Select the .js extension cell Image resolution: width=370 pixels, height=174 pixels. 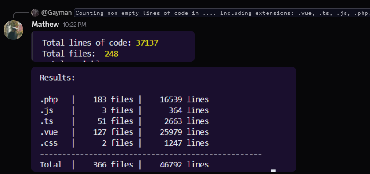coord(47,110)
